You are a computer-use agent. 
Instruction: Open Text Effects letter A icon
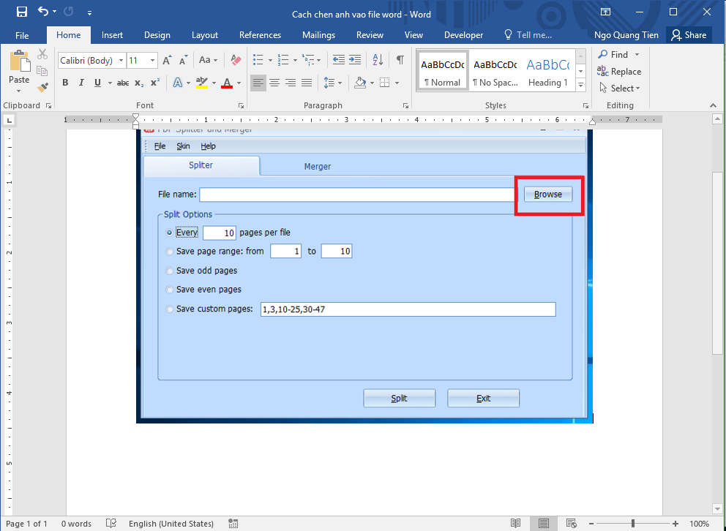pyautogui.click(x=177, y=83)
